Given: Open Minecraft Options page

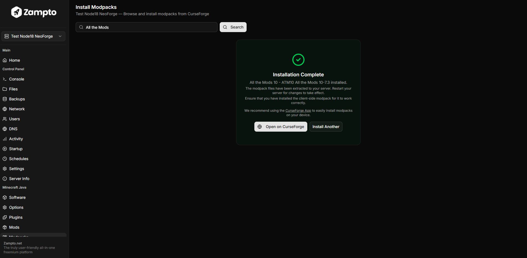Looking at the screenshot, I should 33,207.
